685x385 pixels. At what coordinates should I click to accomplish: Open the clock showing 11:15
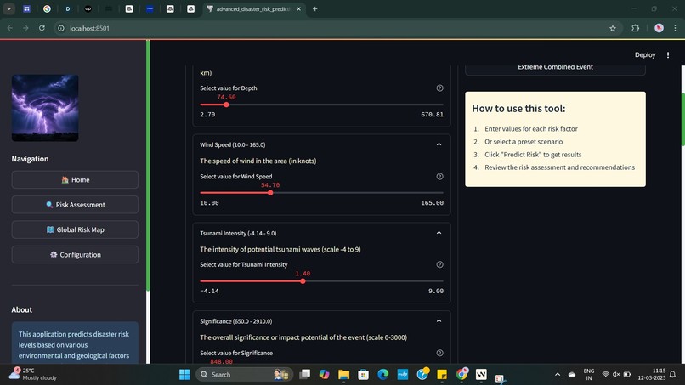click(x=651, y=374)
